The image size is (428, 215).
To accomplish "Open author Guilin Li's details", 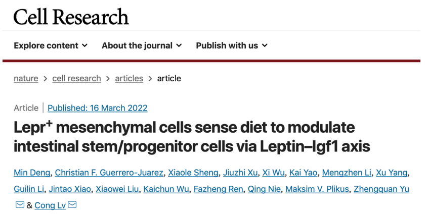I will click(28, 189).
